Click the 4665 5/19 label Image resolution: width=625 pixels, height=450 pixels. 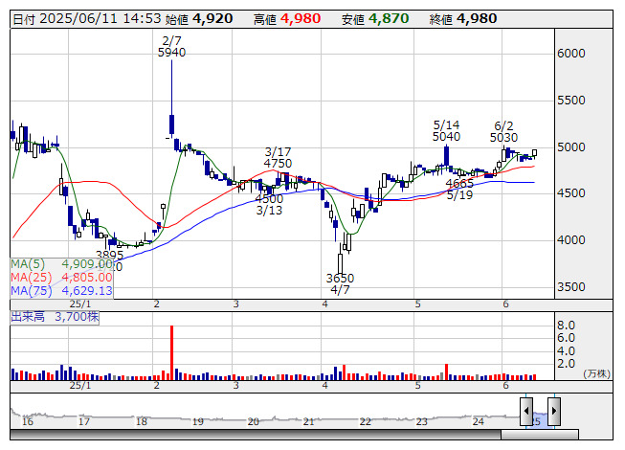(x=459, y=189)
